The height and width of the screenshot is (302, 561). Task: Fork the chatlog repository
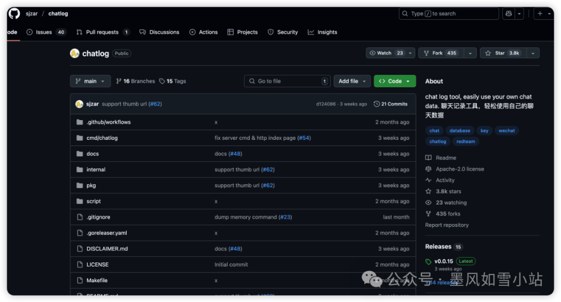(442, 53)
